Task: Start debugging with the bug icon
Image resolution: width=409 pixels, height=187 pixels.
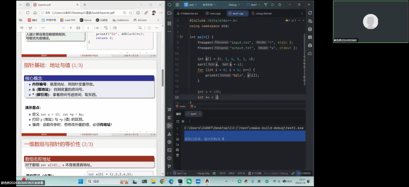Action: point(279,5)
